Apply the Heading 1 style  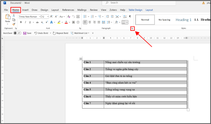[x=184, y=20]
